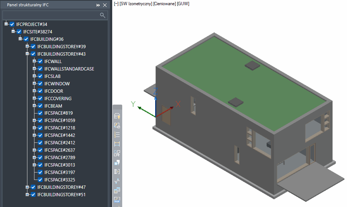The width and height of the screenshot is (347, 207).
Task: Click the polyline graph tool icon
Action: tap(117, 181)
